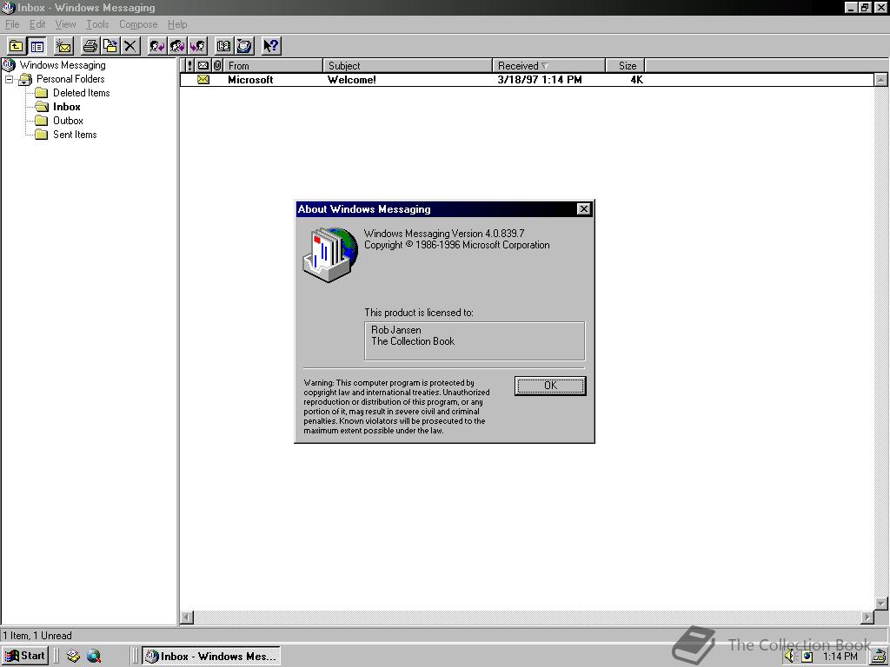Open the Compose menu
The width and height of the screenshot is (890, 667).
(x=138, y=24)
